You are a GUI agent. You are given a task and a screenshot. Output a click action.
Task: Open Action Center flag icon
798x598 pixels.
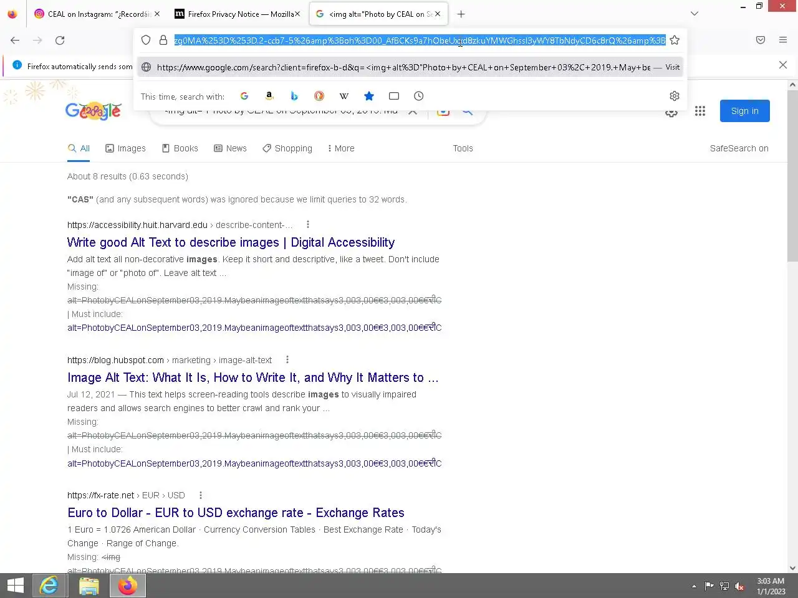[709, 586]
